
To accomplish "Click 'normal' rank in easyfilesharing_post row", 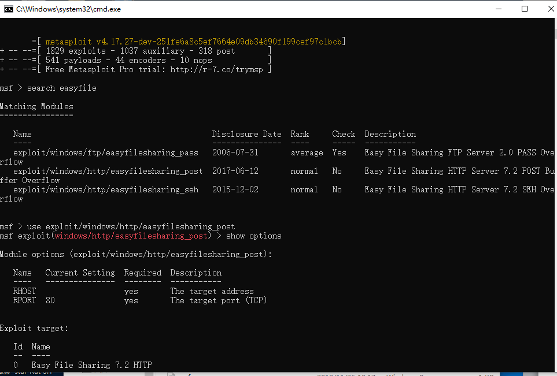I will click(304, 171).
